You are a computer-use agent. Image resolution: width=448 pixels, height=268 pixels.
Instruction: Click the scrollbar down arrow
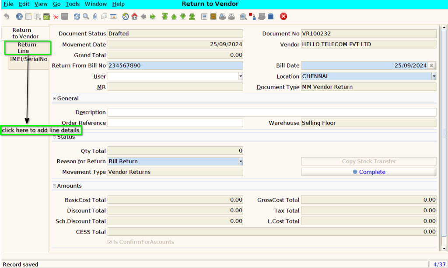[444, 249]
